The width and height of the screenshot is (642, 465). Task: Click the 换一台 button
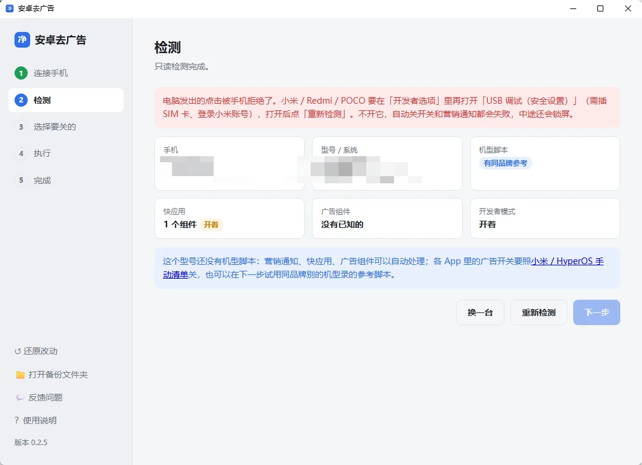[x=480, y=312]
